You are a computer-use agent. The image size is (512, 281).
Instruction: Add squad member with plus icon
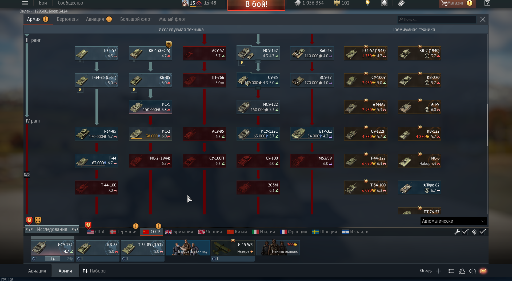(438, 271)
